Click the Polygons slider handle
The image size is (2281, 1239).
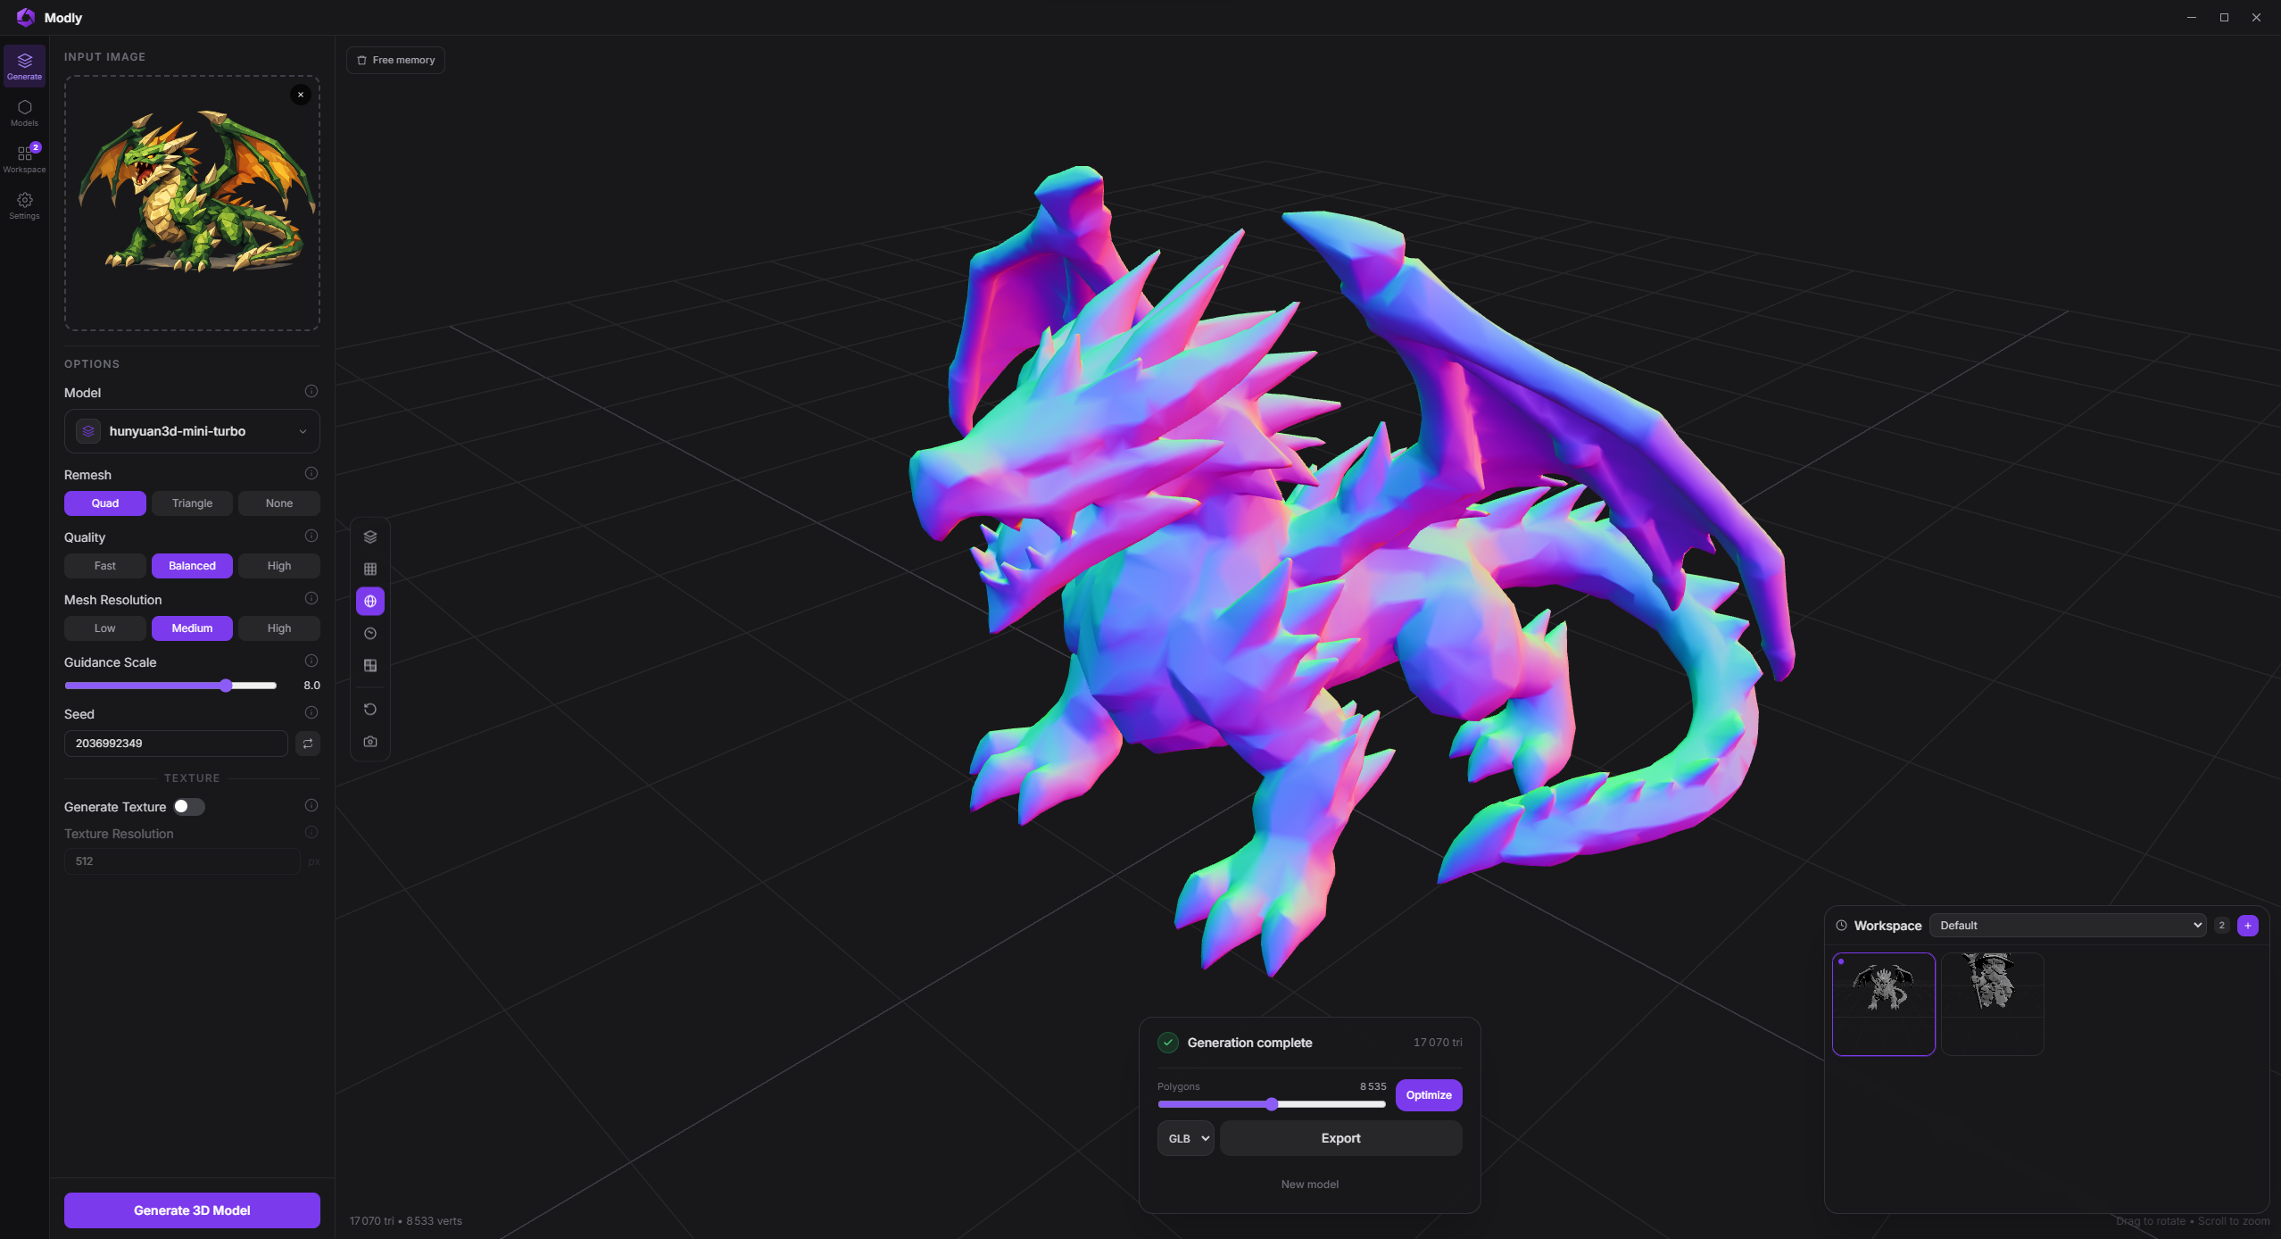1272,1105
